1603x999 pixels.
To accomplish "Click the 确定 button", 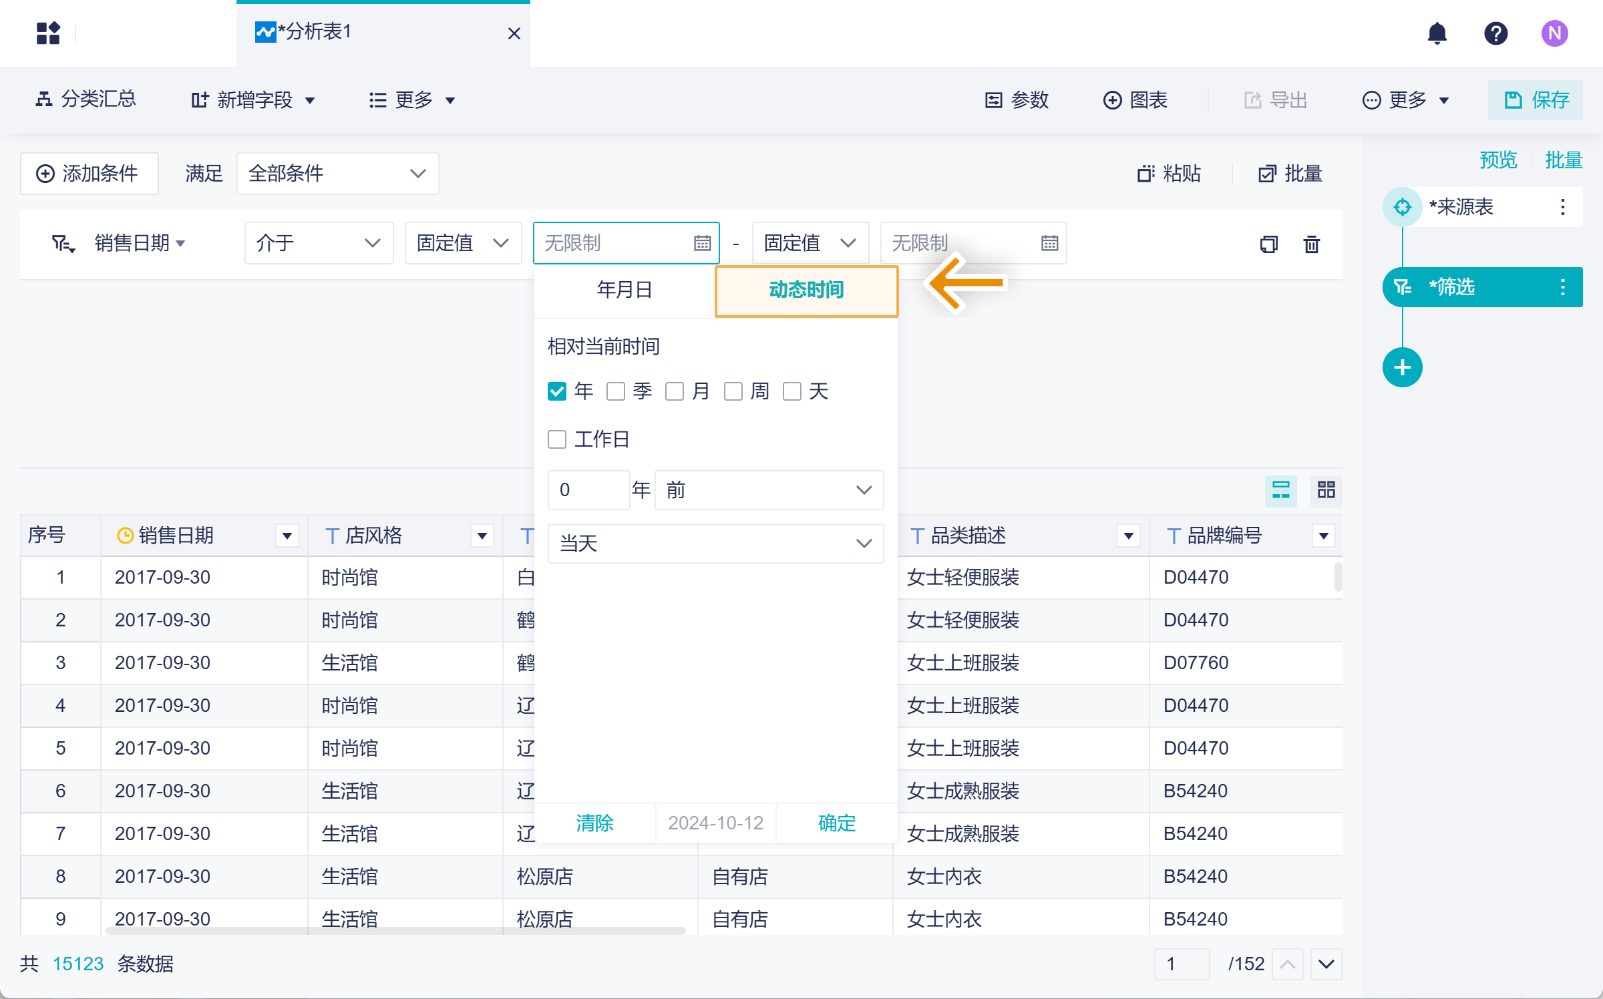I will [x=836, y=823].
